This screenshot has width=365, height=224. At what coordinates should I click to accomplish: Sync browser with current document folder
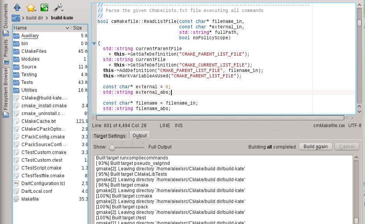[44, 7]
